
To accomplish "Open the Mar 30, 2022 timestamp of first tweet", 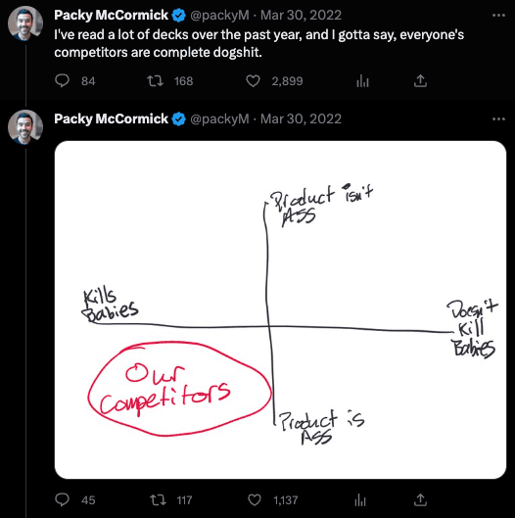I will pos(301,16).
